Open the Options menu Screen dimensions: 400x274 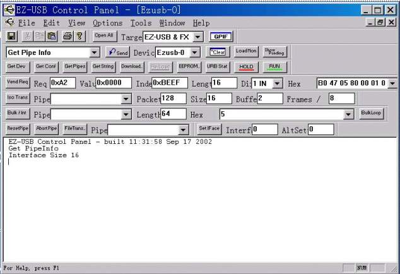click(x=107, y=23)
